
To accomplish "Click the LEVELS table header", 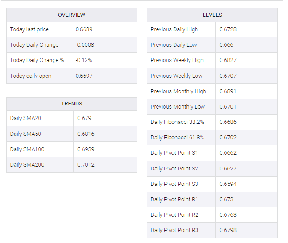I will click(212, 15).
